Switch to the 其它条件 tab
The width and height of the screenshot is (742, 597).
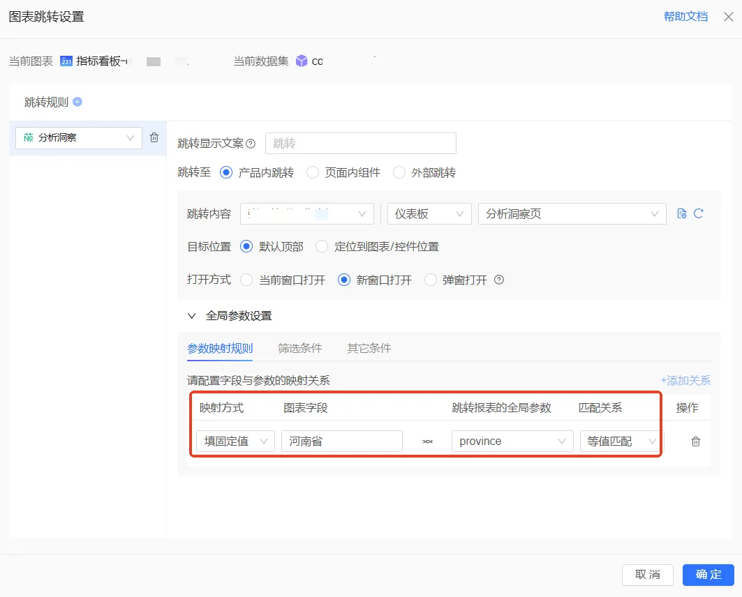[x=369, y=349]
